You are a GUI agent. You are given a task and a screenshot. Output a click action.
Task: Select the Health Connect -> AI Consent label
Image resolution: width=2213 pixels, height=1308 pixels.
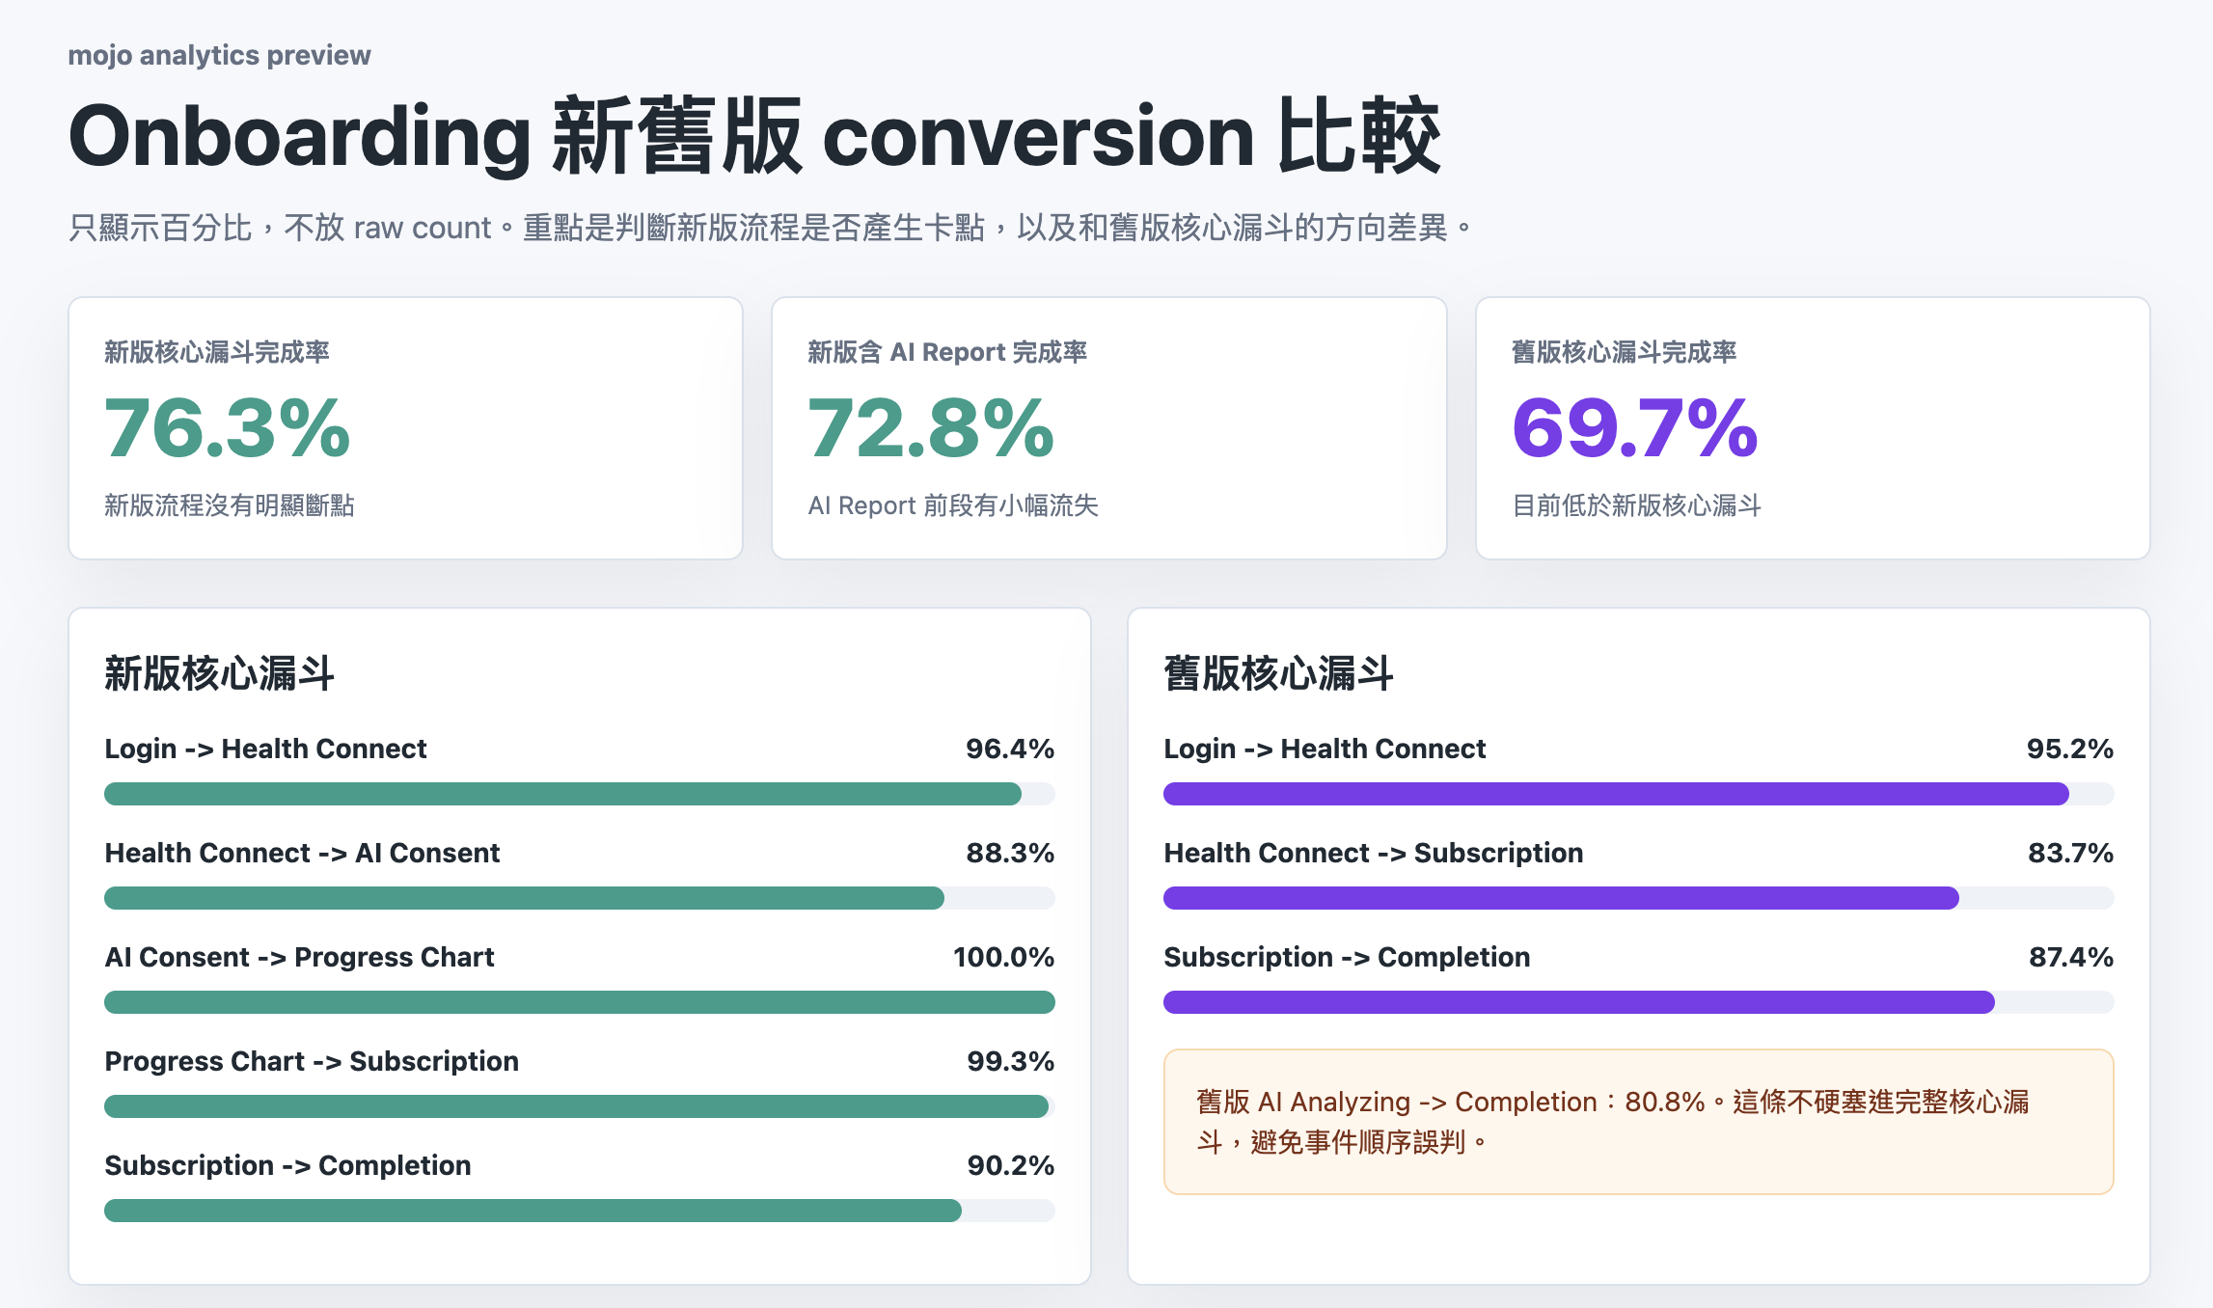pos(302,853)
